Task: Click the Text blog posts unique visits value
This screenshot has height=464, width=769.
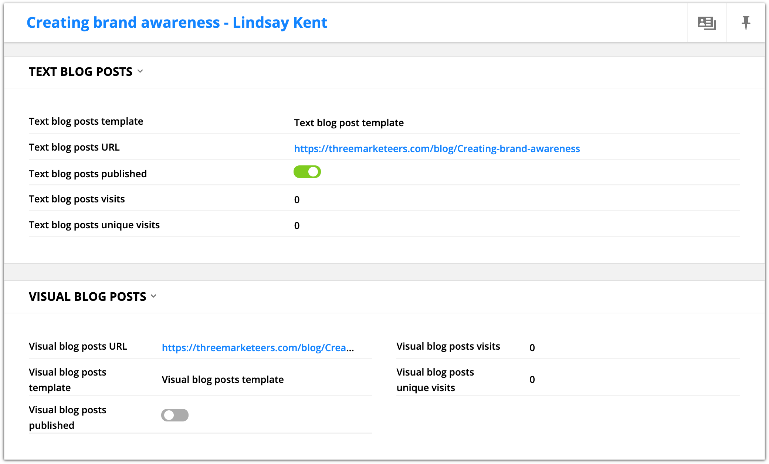Action: click(297, 226)
